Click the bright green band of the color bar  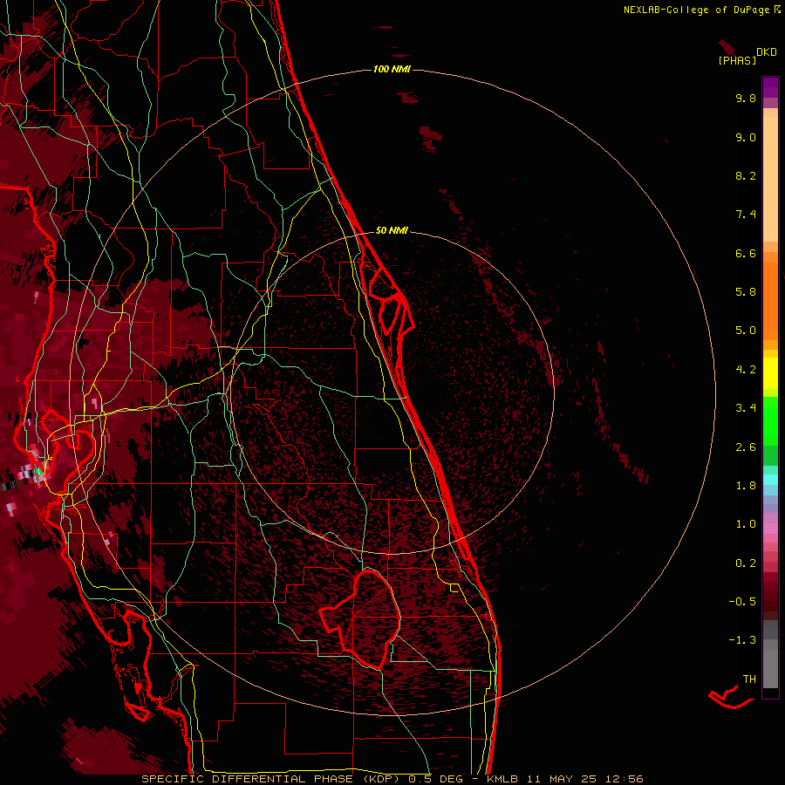click(770, 420)
